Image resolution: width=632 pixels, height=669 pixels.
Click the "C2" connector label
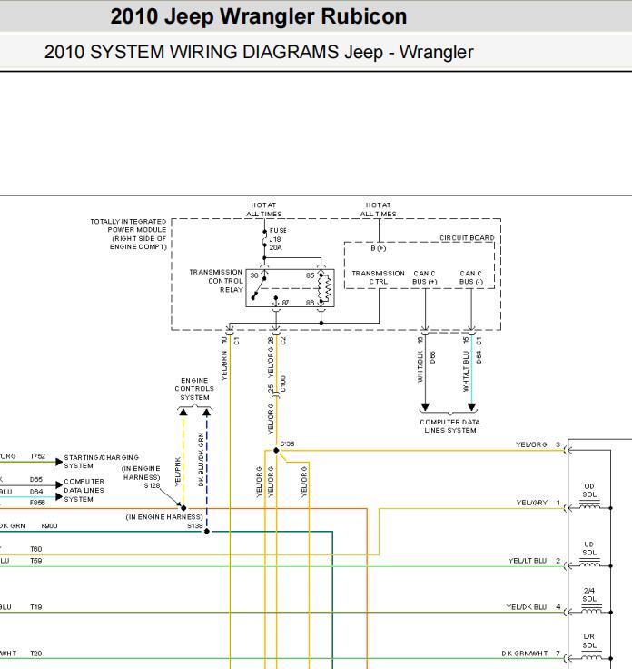[283, 341]
